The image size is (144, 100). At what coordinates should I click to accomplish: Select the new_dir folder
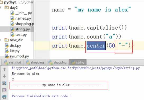click(16, 40)
